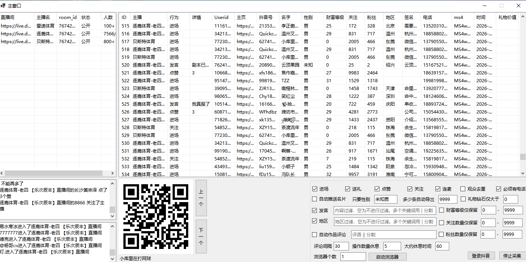
Task: Click the 多少条自动导出 input field
Action: [448, 199]
